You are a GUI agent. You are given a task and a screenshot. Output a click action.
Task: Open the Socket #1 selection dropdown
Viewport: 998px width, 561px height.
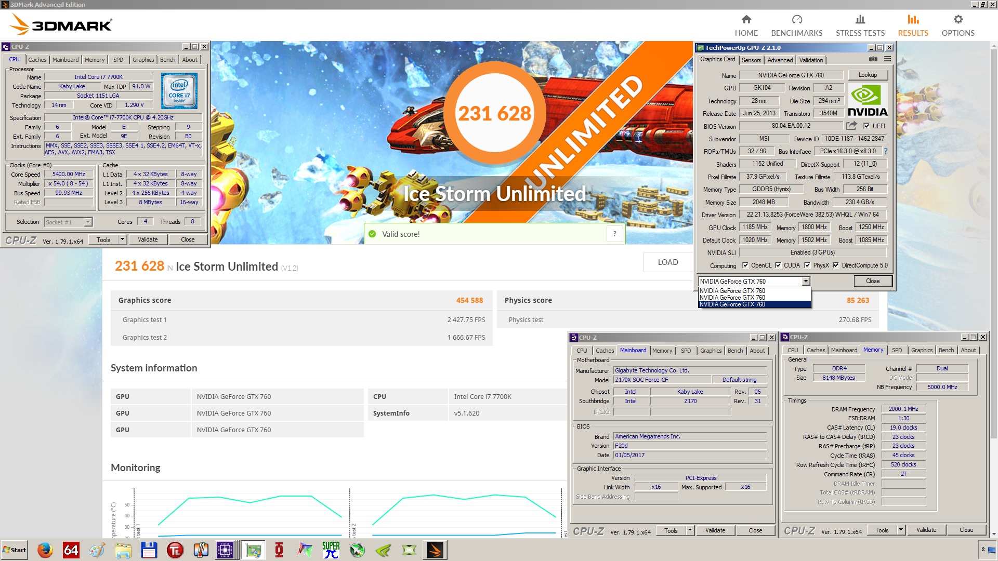88,222
